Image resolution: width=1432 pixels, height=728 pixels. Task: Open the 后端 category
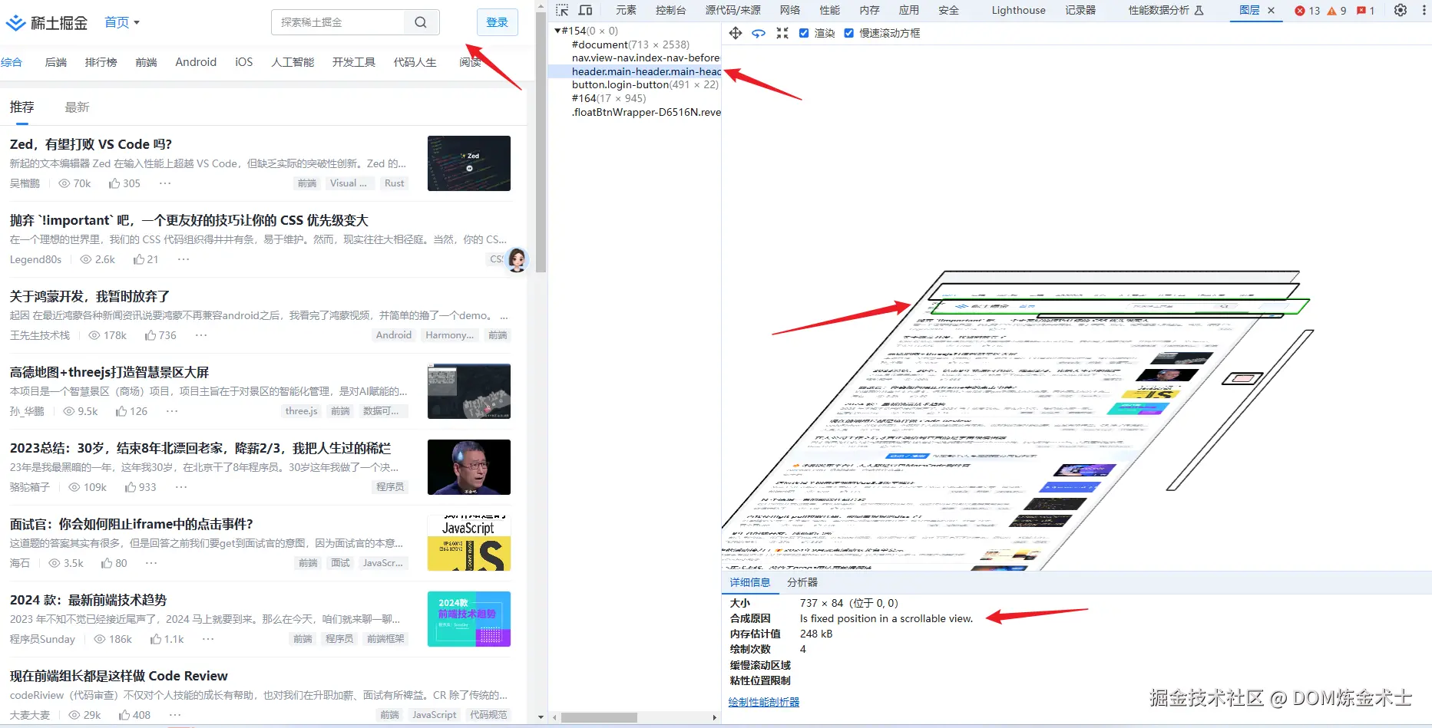click(56, 62)
